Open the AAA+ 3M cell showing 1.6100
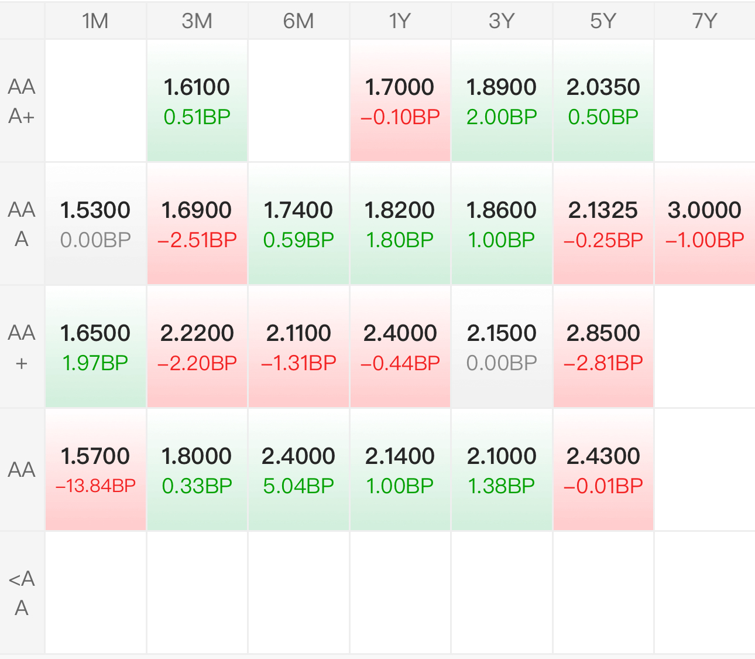 pyautogui.click(x=197, y=101)
